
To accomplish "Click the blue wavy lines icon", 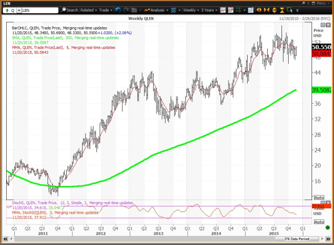I will (174, 10).
